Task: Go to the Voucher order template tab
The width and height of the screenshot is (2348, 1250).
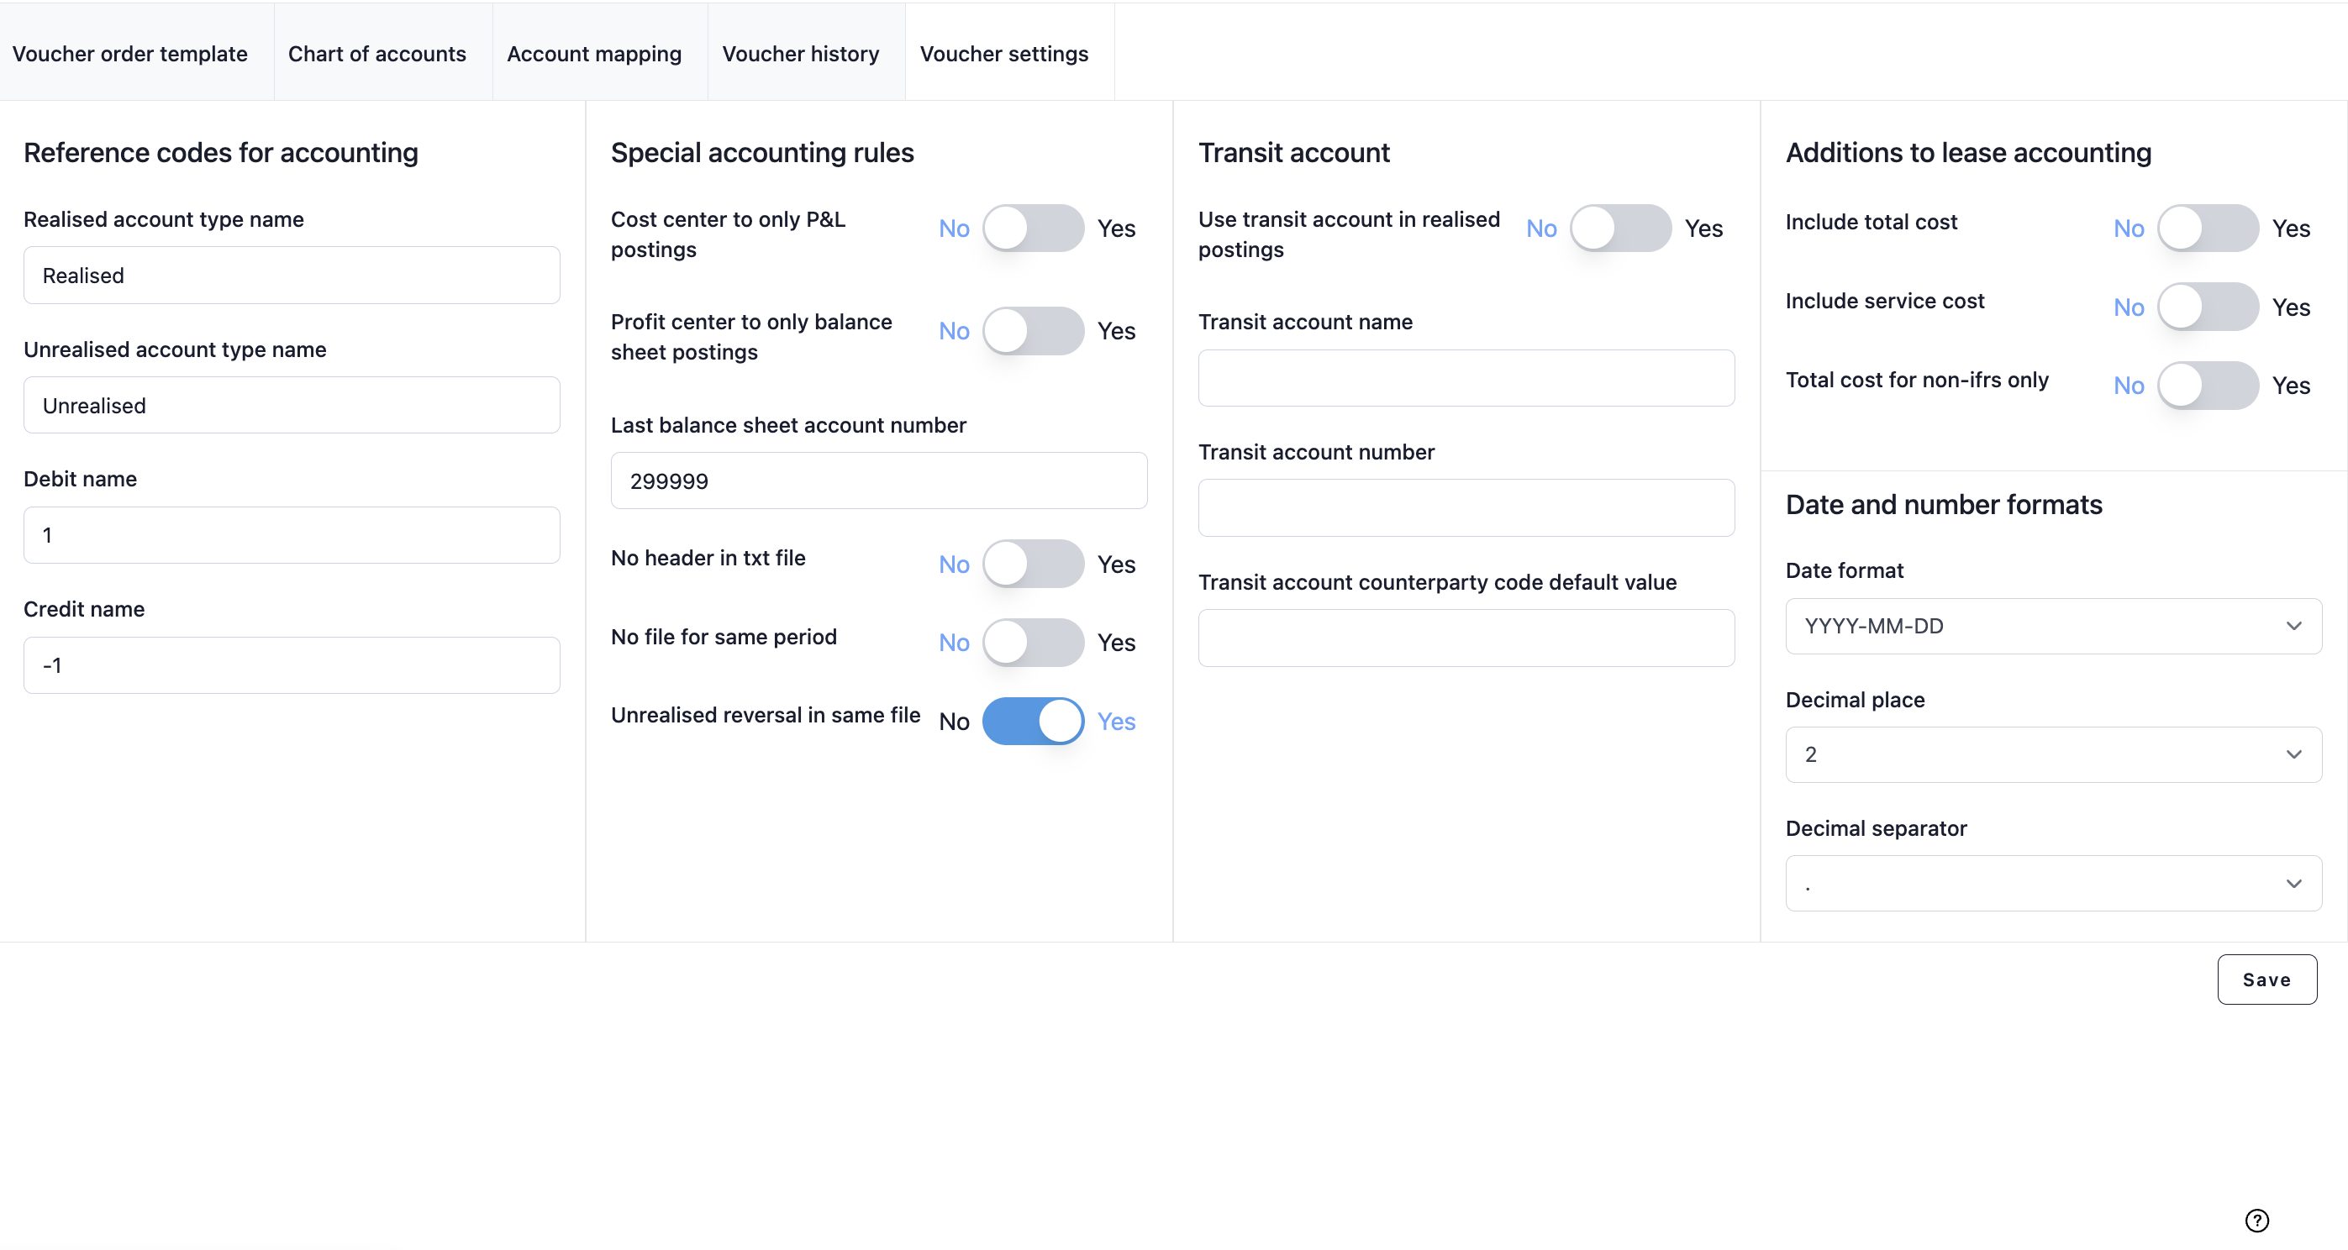Action: tap(129, 54)
